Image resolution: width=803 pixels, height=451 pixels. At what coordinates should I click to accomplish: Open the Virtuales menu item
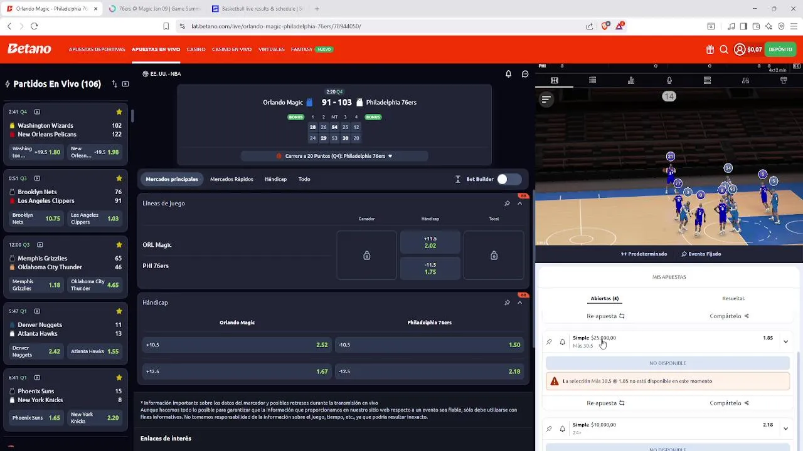point(272,49)
